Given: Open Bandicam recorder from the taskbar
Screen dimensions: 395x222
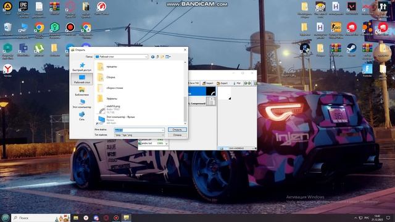Looking at the screenshot, I should [x=116, y=218].
